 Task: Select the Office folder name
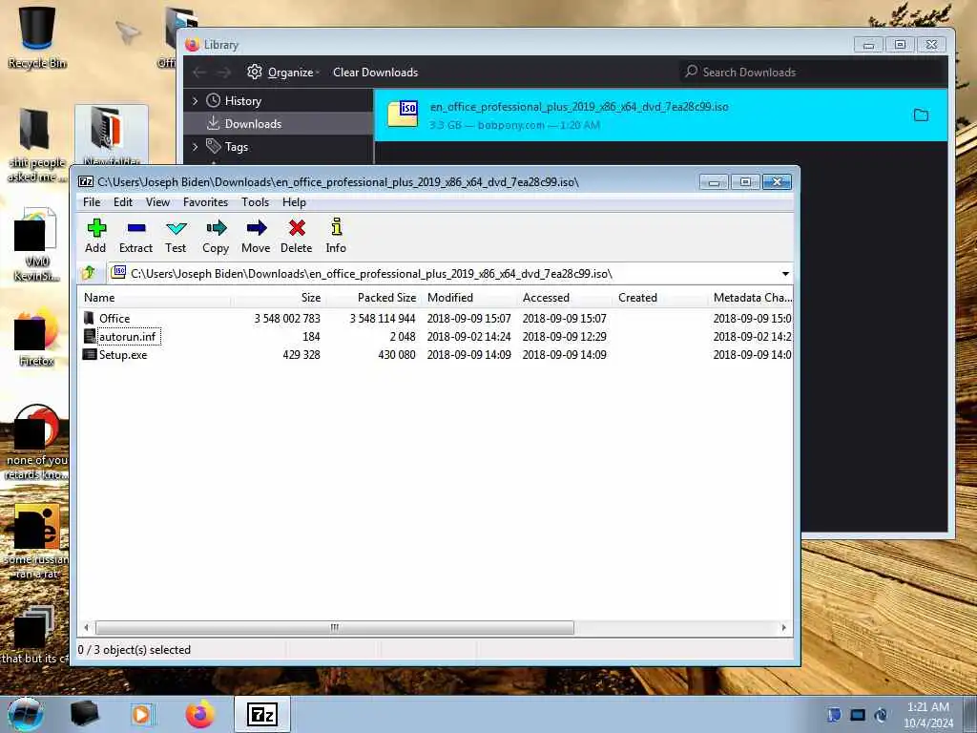pyautogui.click(x=114, y=318)
